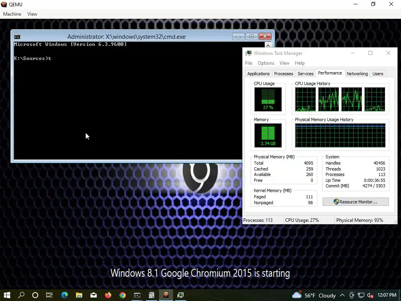401x301 pixels.
Task: Click the third CPU Usage History graph
Action: [x=352, y=99]
